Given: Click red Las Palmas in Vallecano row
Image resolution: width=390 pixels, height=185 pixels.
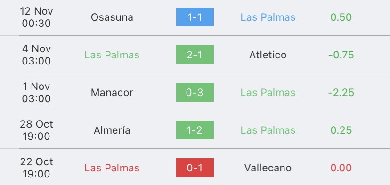Looking at the screenshot, I should tap(112, 168).
